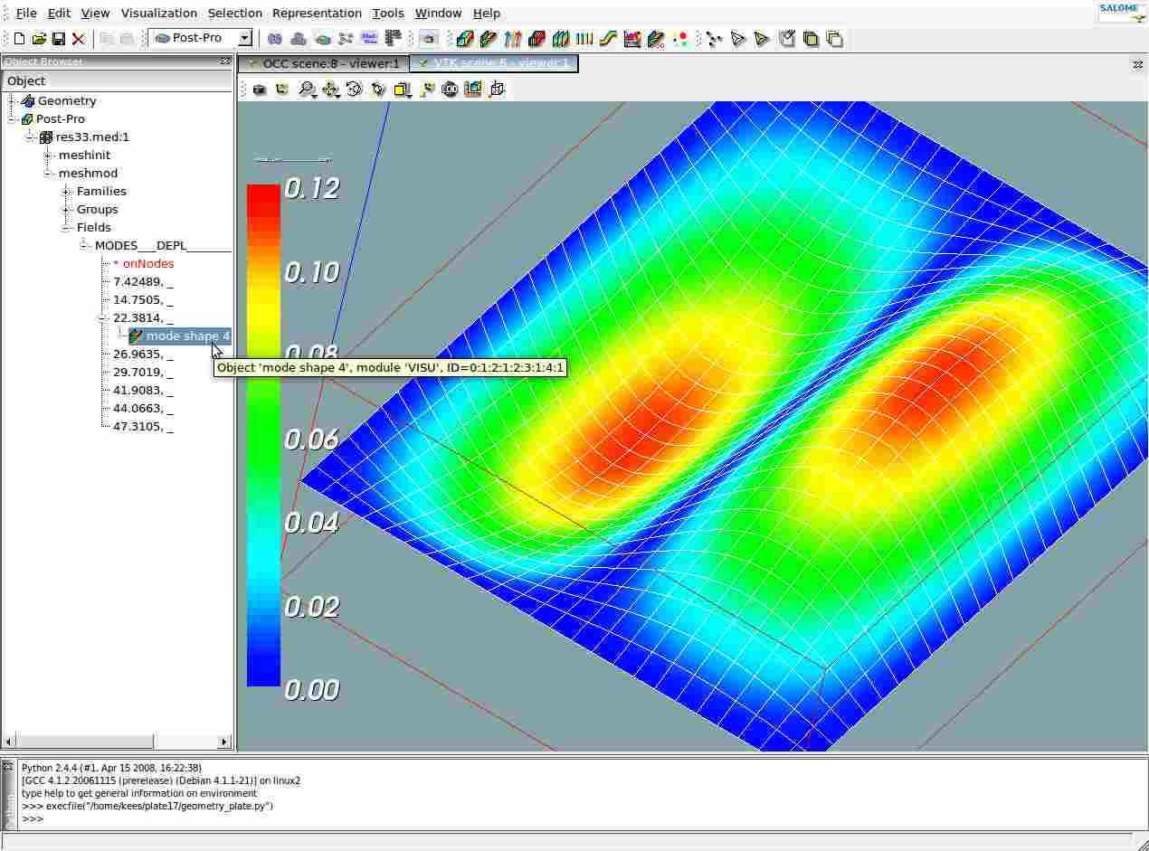This screenshot has width=1149, height=851.
Task: Activate the Geometry module icon
Action: click(x=275, y=39)
